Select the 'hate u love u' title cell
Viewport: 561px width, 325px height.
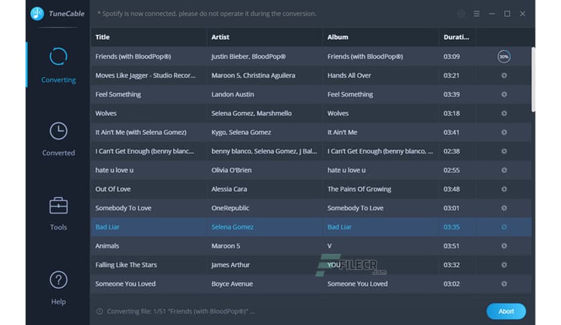pos(114,171)
